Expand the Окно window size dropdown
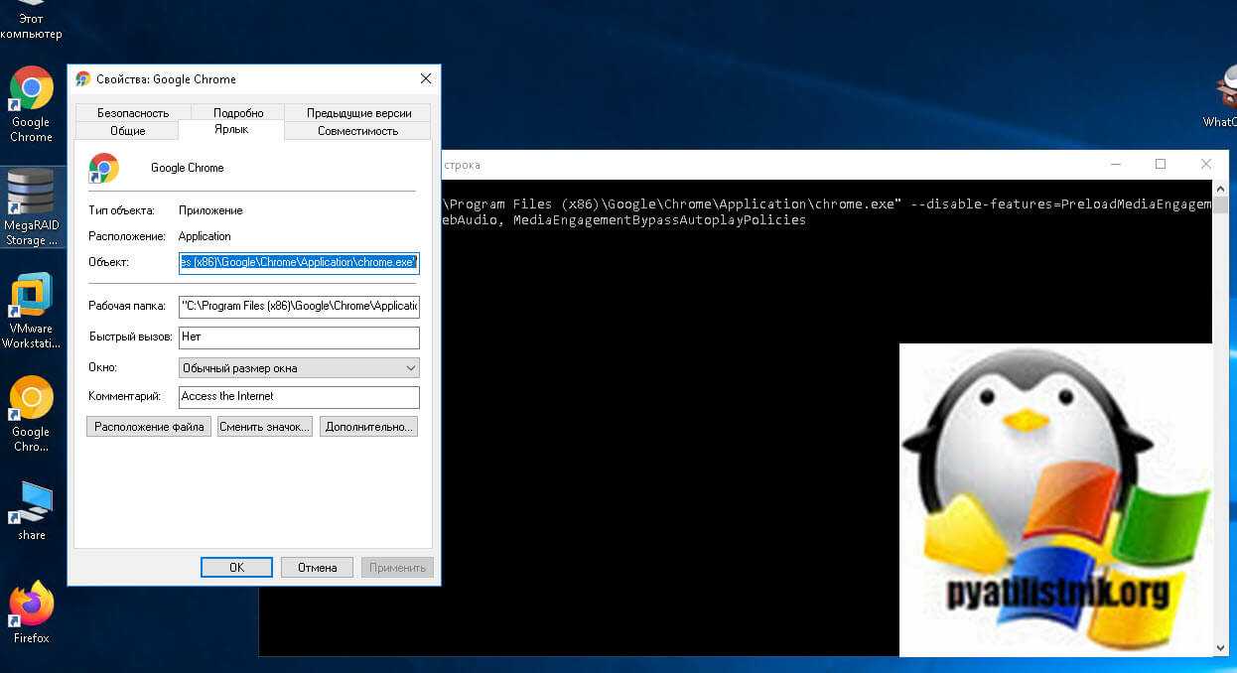The image size is (1237, 673). click(x=299, y=368)
